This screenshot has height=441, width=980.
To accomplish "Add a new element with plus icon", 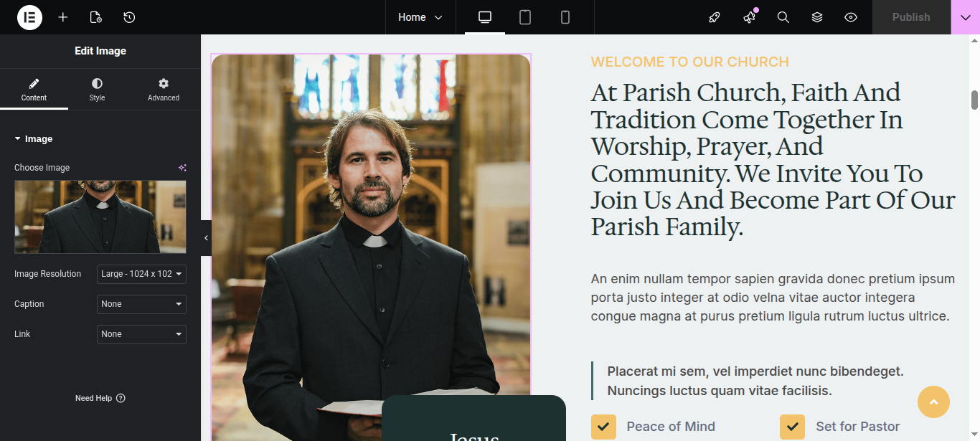I will 63,17.
